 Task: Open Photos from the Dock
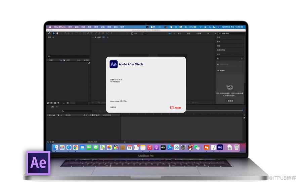(109, 147)
